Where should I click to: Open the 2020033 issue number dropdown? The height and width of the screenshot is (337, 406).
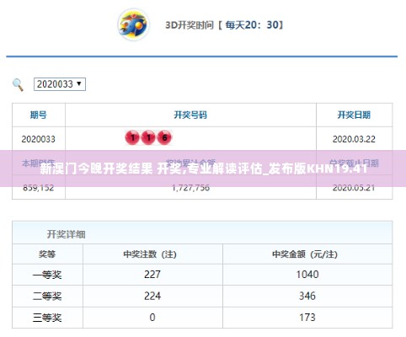60,84
